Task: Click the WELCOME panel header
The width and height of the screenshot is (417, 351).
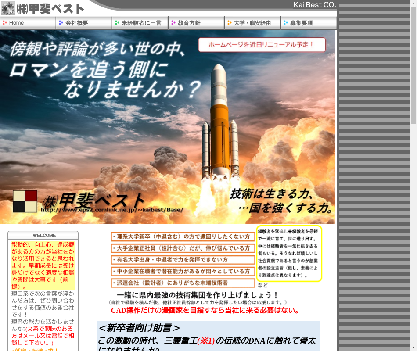Action: (x=43, y=236)
